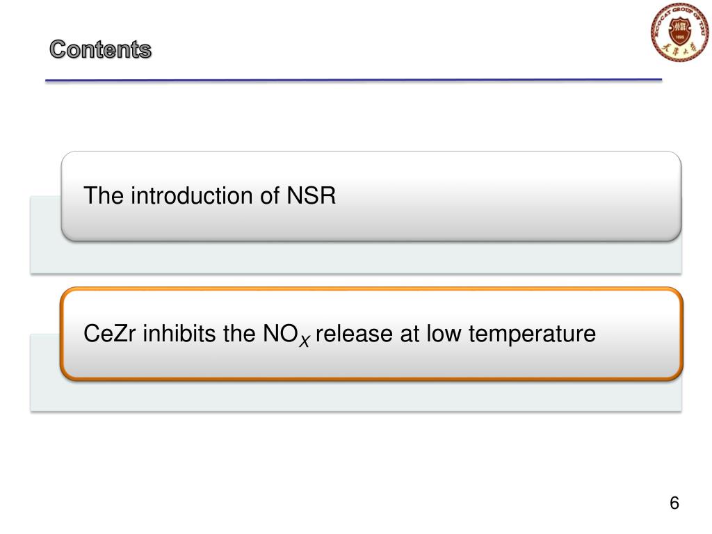Click the slide number 6
The width and height of the screenshot is (712, 534).
(x=674, y=503)
